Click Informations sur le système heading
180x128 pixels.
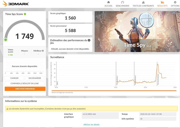coord(21,101)
